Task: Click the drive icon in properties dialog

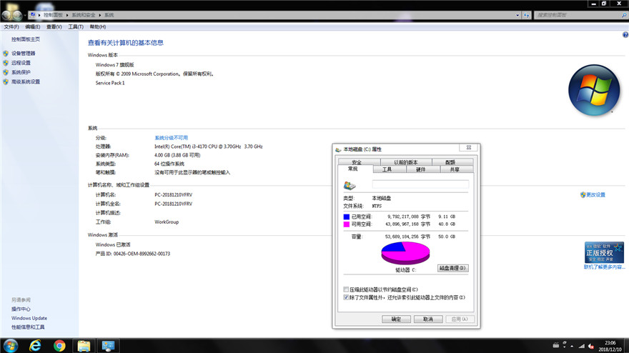Action: coord(350,185)
